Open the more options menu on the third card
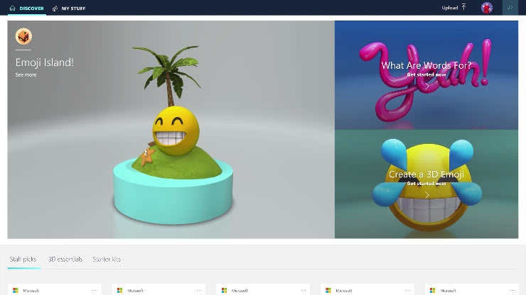526x295 pixels. (x=304, y=290)
